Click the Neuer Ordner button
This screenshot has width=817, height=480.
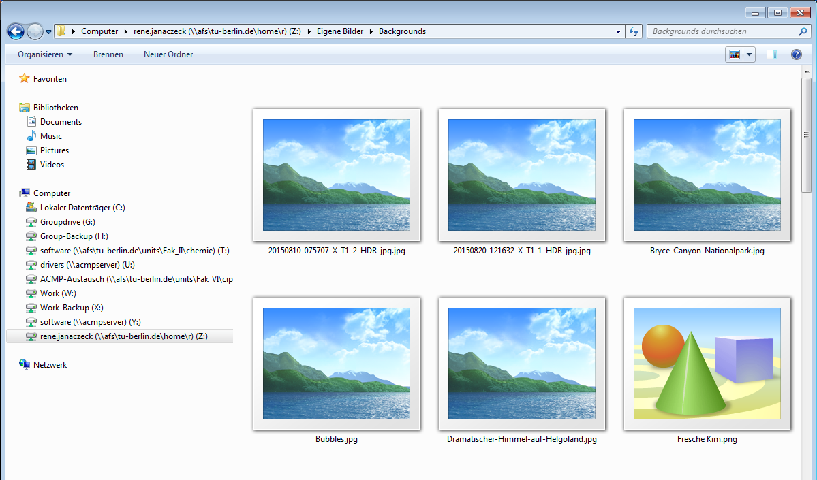tap(168, 54)
